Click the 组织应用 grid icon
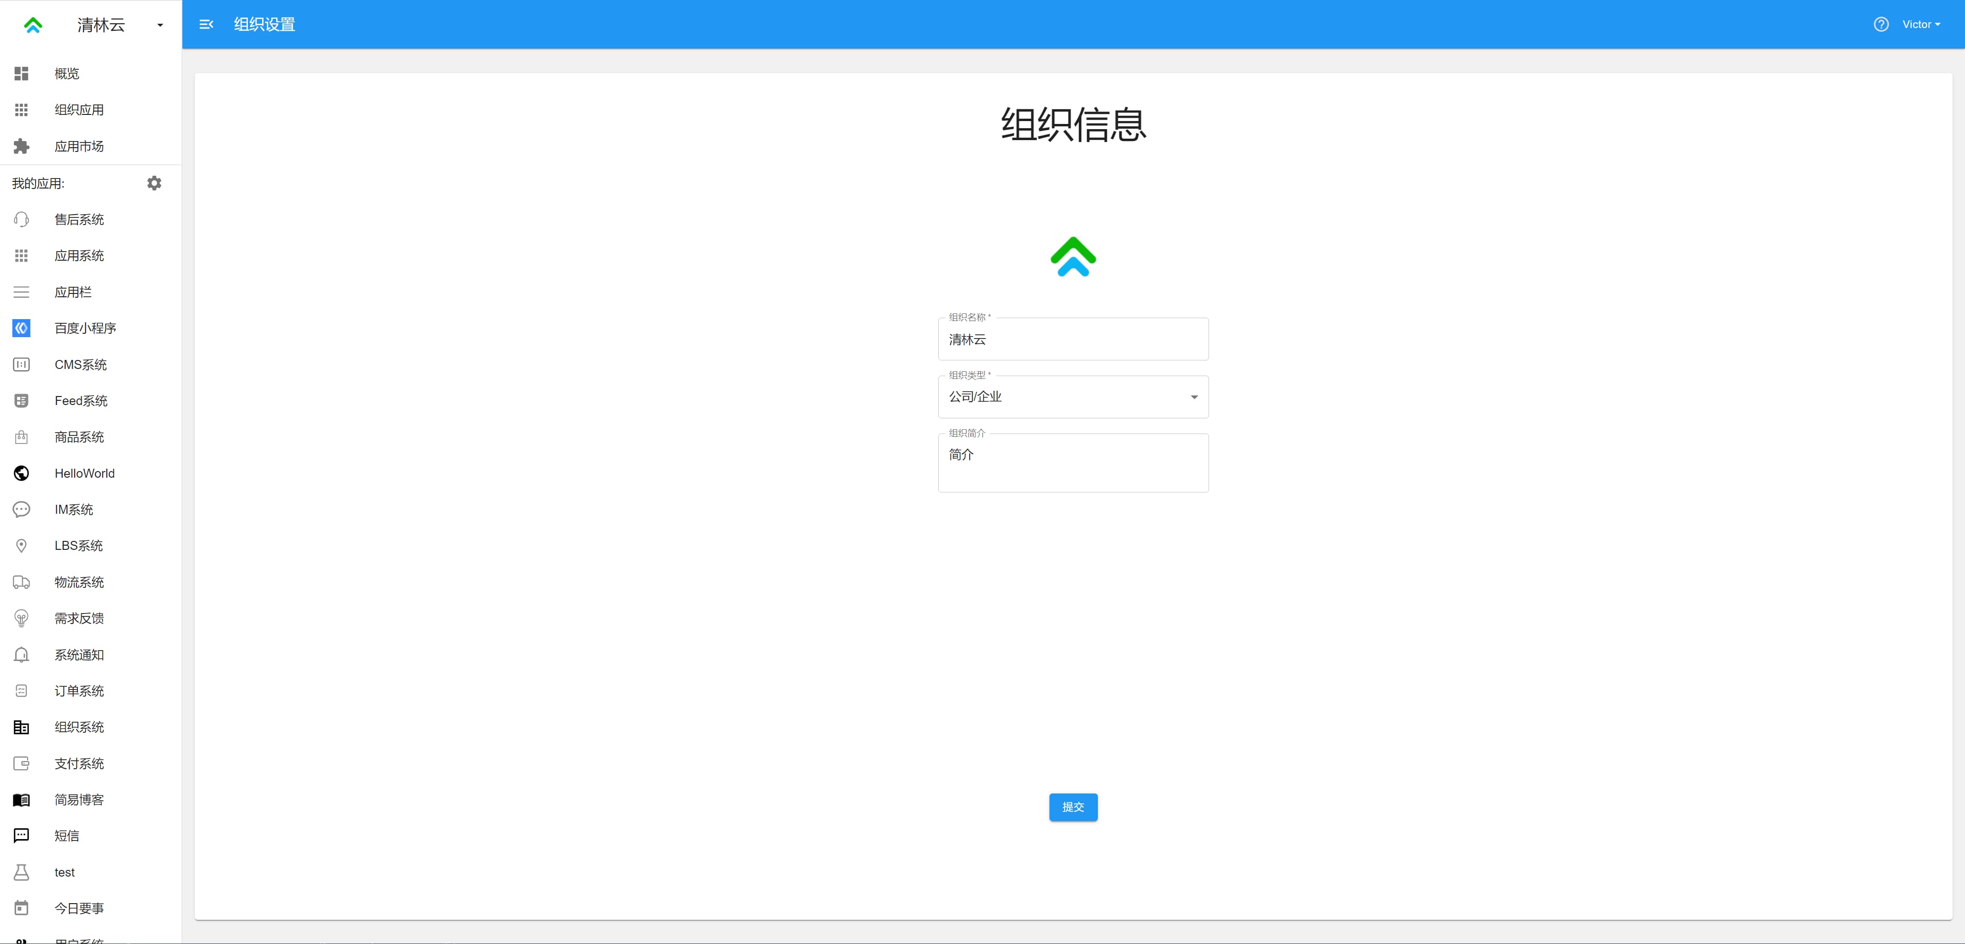This screenshot has height=944, width=1965. tap(21, 110)
